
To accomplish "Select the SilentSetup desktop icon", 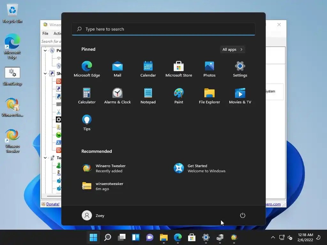I will click(12, 76).
